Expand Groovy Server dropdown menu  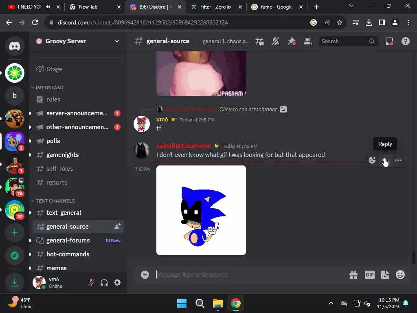[x=116, y=41]
